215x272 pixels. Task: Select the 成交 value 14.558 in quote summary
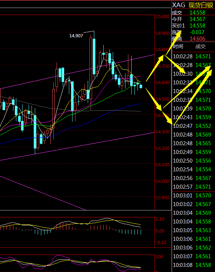point(197,13)
